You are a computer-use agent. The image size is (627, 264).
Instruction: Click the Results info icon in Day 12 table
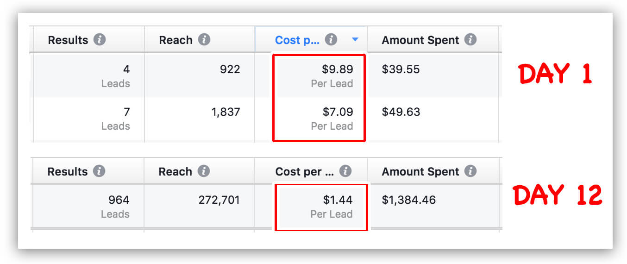(x=99, y=171)
